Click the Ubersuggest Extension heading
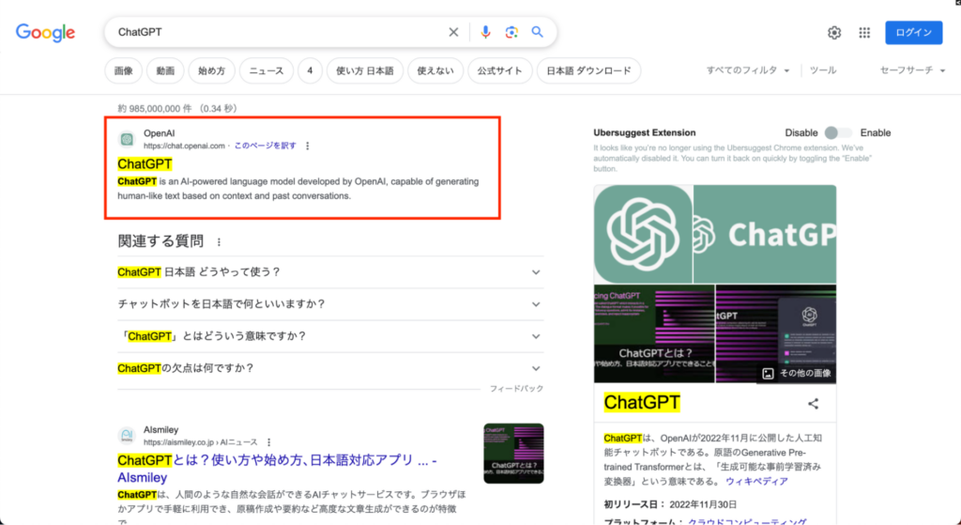Image resolution: width=961 pixels, height=525 pixels. 644,132
